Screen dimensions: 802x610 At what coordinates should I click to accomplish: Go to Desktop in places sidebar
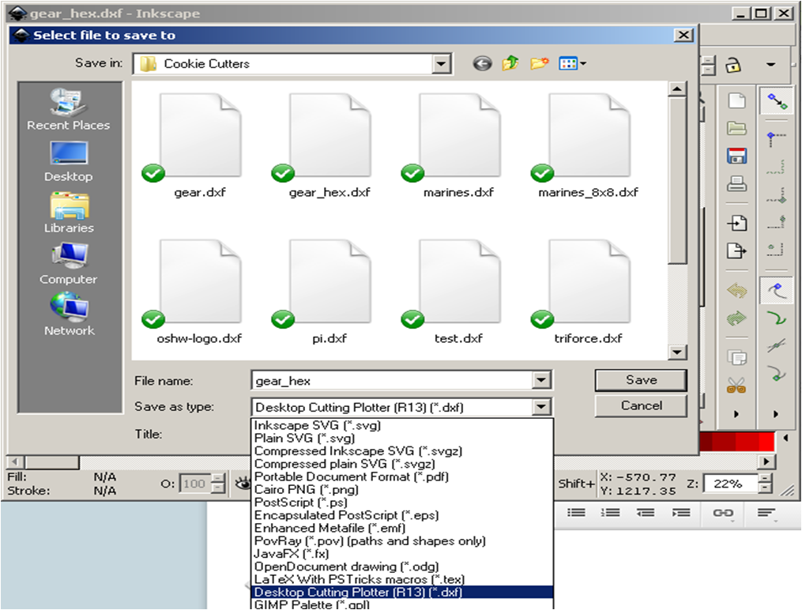(69, 161)
